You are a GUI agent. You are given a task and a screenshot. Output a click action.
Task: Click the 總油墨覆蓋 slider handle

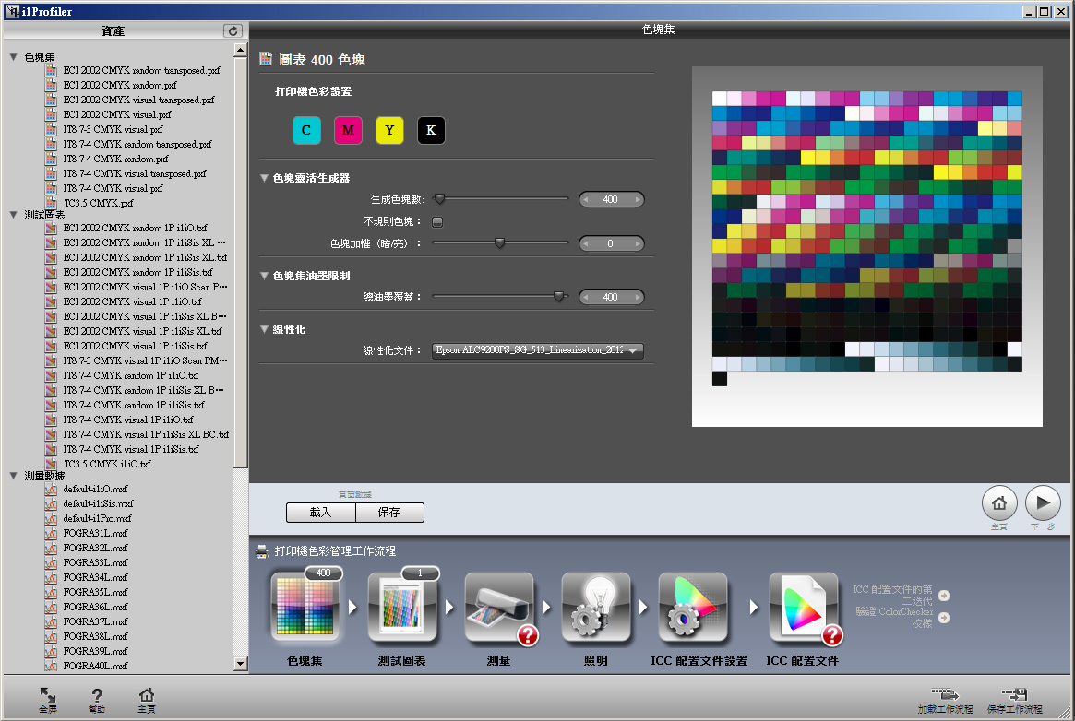[558, 296]
